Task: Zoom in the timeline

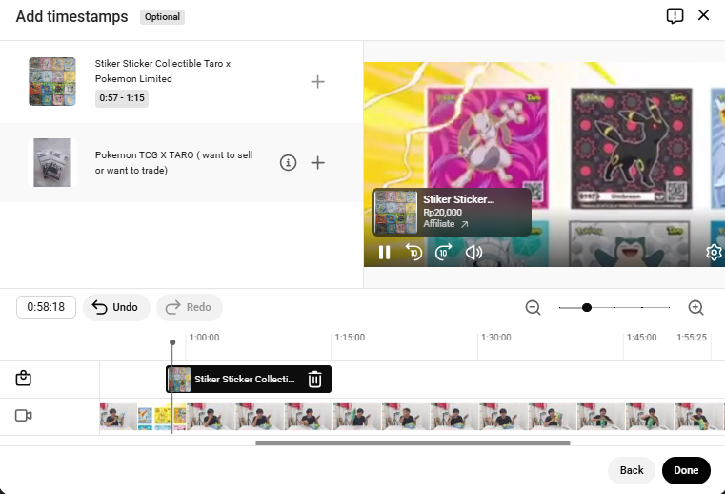Action: click(x=696, y=307)
